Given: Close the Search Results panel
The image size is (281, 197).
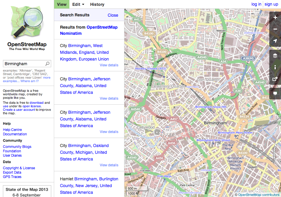Looking at the screenshot, I should pyautogui.click(x=113, y=15).
